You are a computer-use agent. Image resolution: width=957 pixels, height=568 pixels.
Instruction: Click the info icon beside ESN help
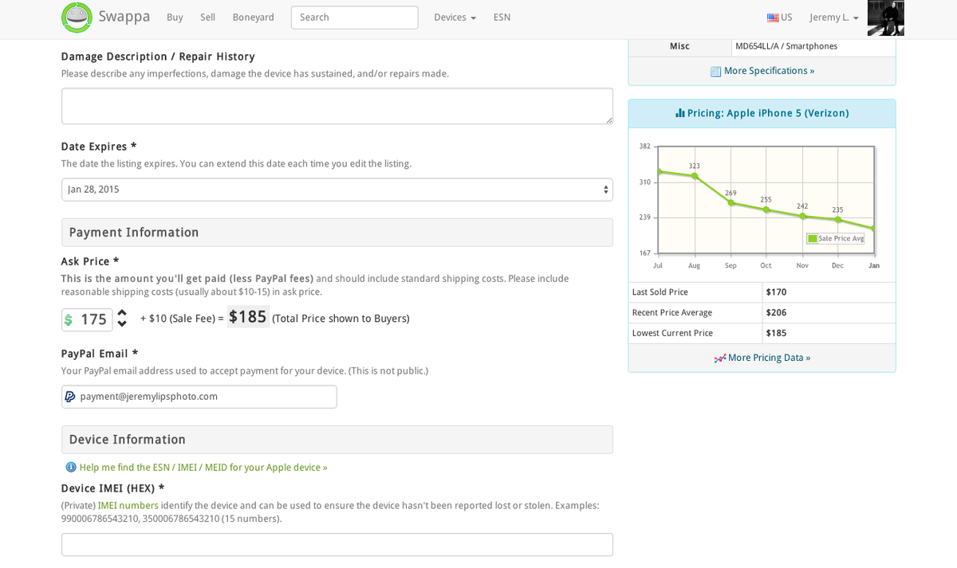(x=71, y=468)
